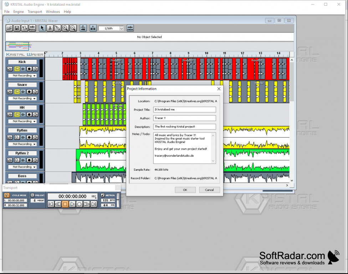
Task: Arm recording on the Snare track
Action: coord(29,92)
